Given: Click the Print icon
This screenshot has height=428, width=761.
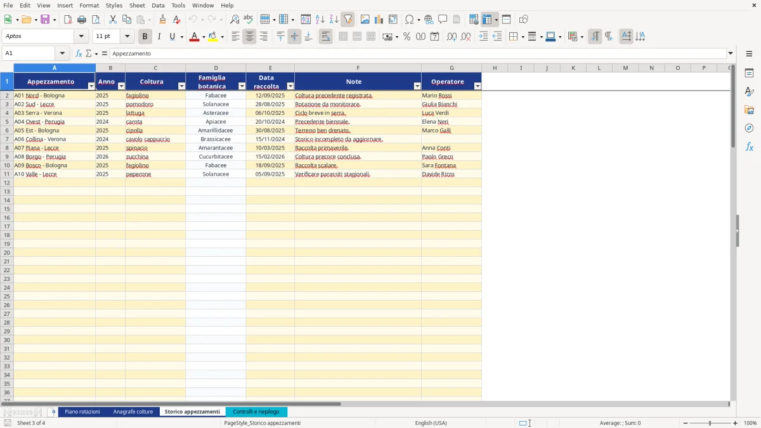Looking at the screenshot, I should pyautogui.click(x=82, y=20).
